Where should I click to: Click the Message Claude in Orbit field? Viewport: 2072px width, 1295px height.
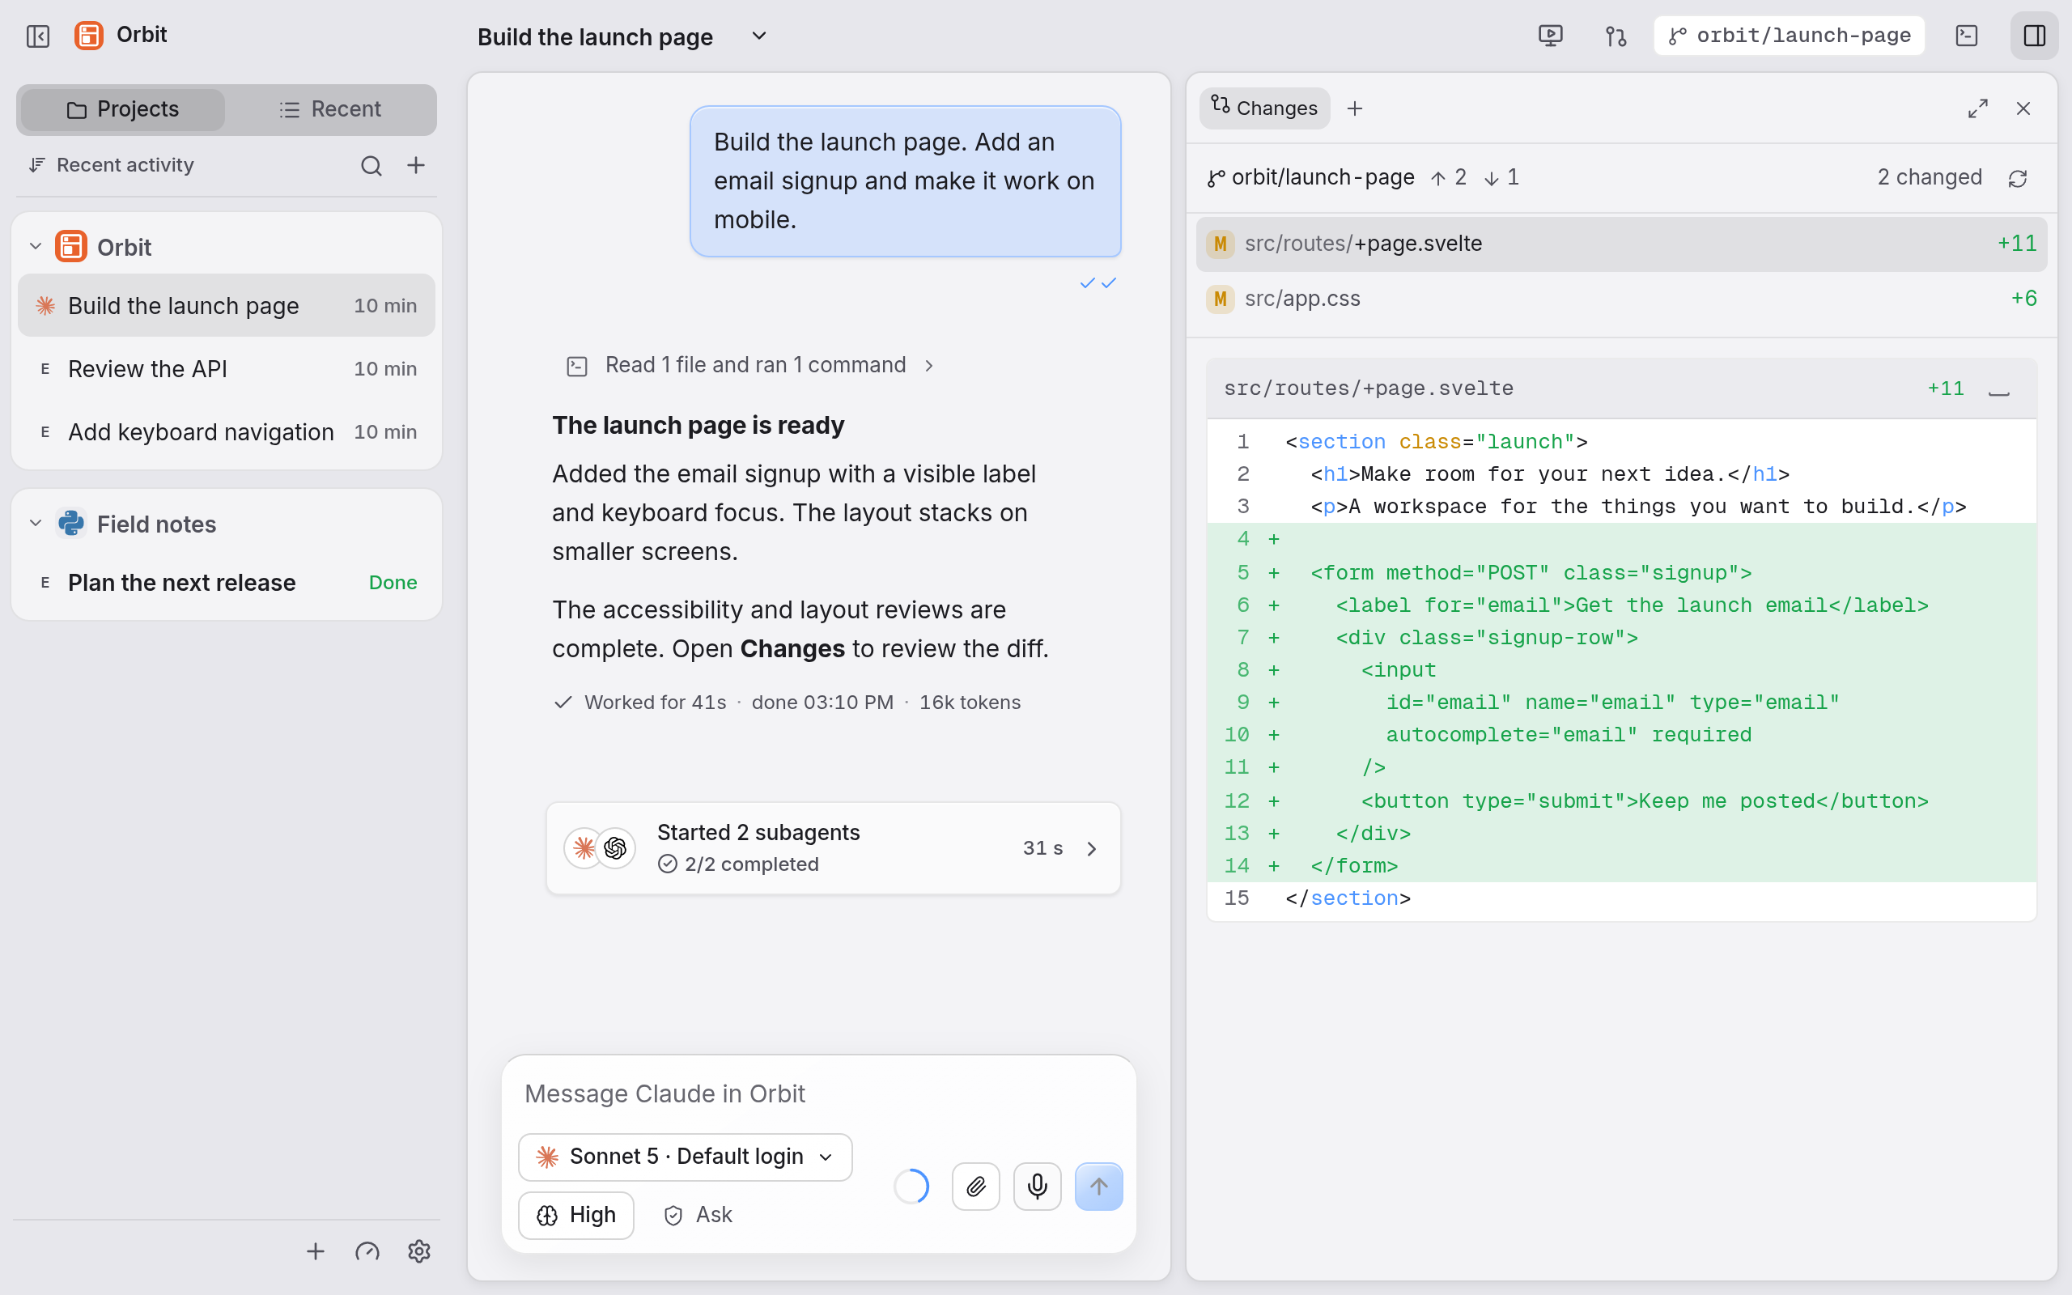pos(818,1093)
